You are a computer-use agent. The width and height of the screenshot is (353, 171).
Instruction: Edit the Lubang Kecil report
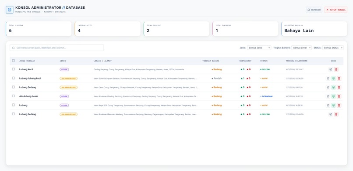(331, 69)
